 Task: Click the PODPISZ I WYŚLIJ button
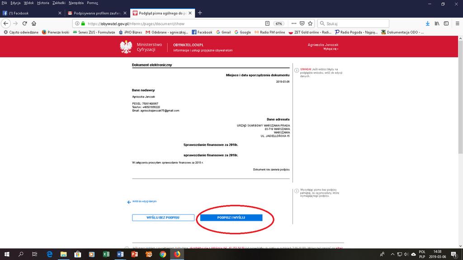pos(231,218)
